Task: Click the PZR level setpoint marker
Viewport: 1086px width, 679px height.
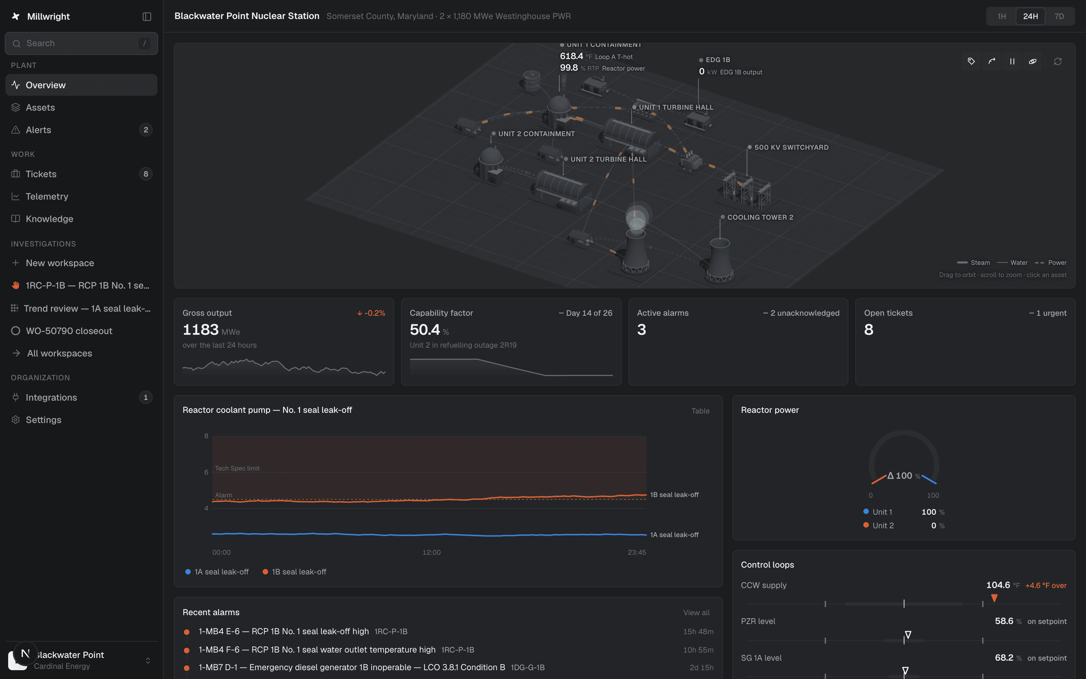Action: pos(908,635)
